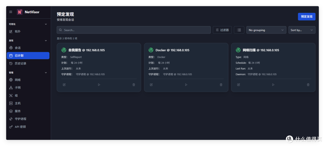This screenshot has width=325, height=146.
Task: Edit the Docker scheduled discovery
Action: coord(151,85)
